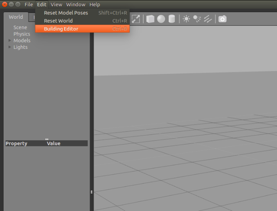Viewport: 277px width, 211px height.
Task: Open the View menu
Action: point(56,5)
